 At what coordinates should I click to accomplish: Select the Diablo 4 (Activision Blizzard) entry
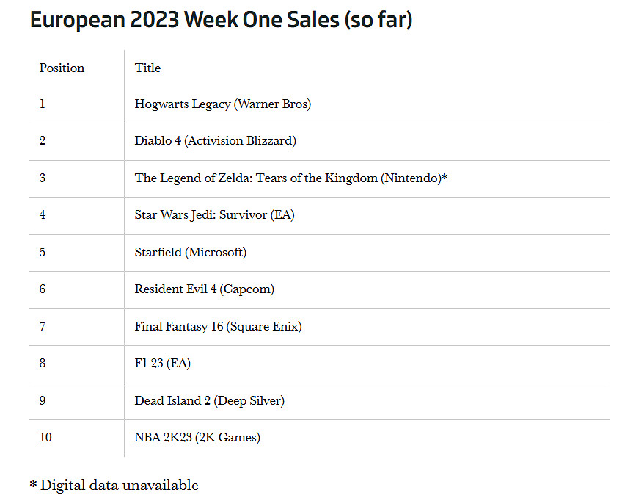click(215, 141)
